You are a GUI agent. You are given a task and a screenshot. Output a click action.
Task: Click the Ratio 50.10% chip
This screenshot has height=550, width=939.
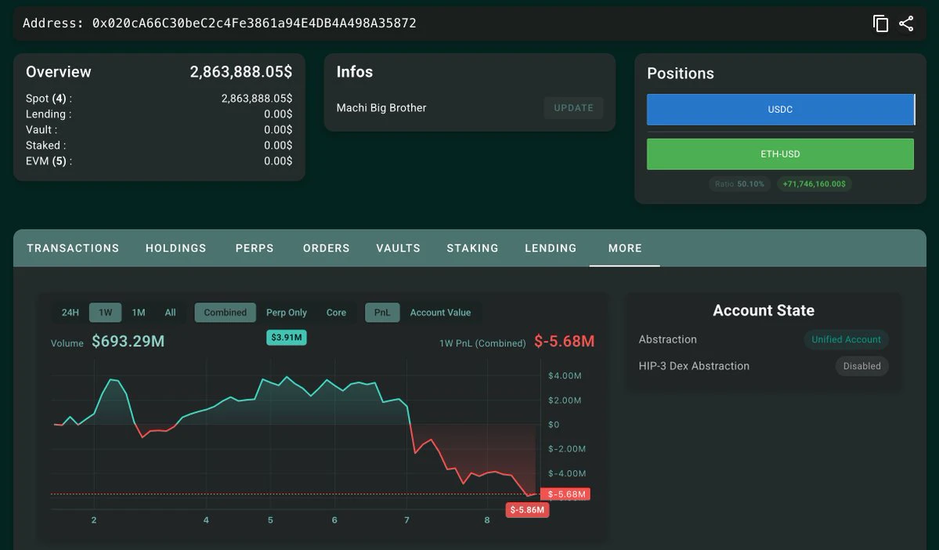[x=739, y=184]
